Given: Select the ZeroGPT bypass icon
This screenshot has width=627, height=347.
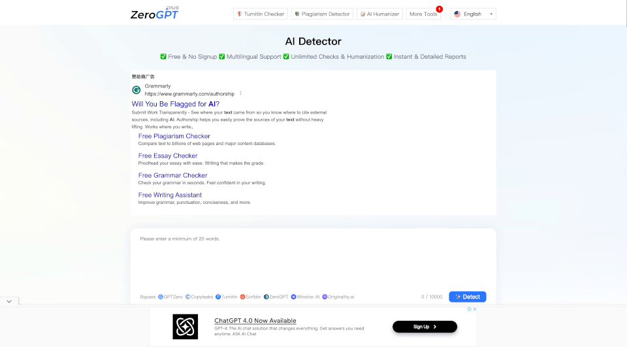Looking at the screenshot, I should click(x=266, y=297).
